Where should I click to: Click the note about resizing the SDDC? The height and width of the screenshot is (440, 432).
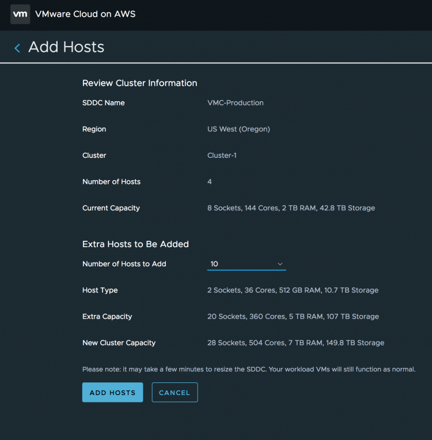(249, 369)
